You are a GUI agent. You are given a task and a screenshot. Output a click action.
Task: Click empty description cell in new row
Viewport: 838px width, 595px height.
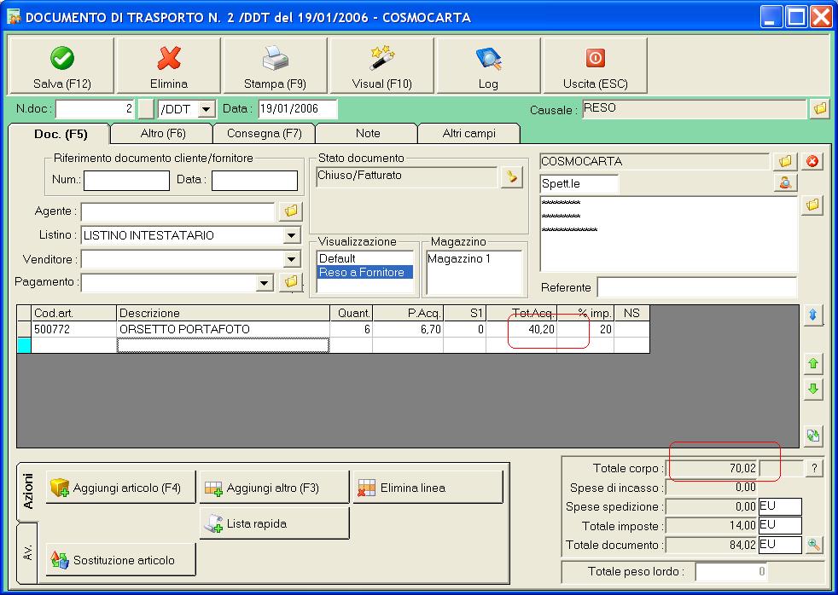coord(223,345)
